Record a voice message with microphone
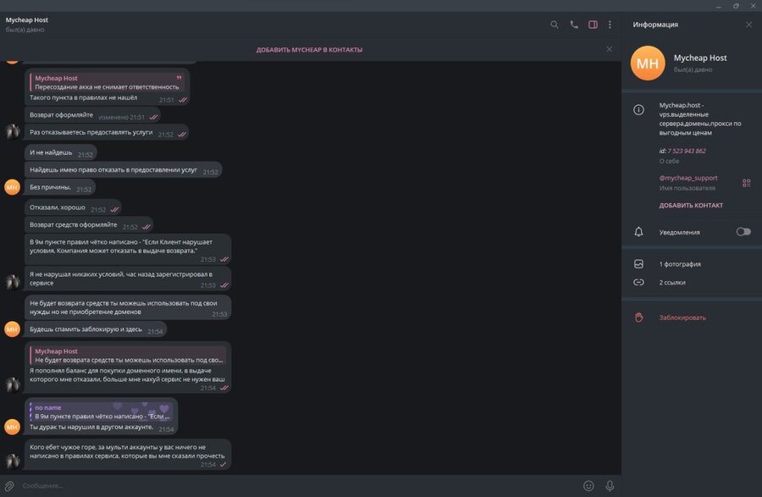762x497 pixels. [610, 486]
